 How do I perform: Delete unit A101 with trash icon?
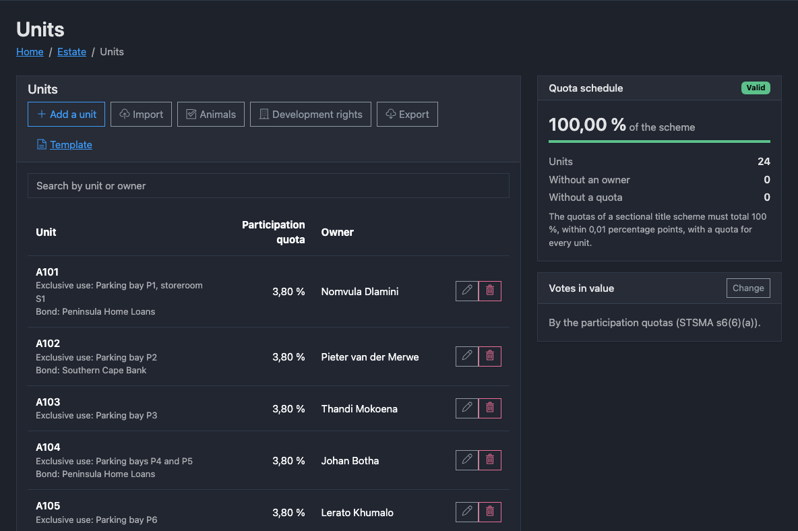pos(489,291)
